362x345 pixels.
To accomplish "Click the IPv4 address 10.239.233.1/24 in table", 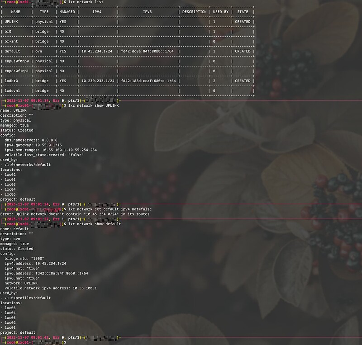I will [x=96, y=81].
